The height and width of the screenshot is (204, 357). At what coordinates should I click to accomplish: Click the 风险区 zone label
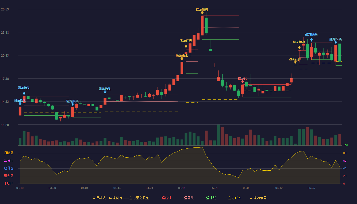coord(9,153)
